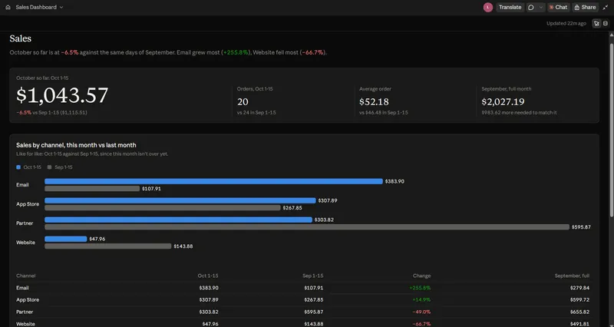Go to the home icon
This screenshot has width=614, height=327.
[8, 7]
